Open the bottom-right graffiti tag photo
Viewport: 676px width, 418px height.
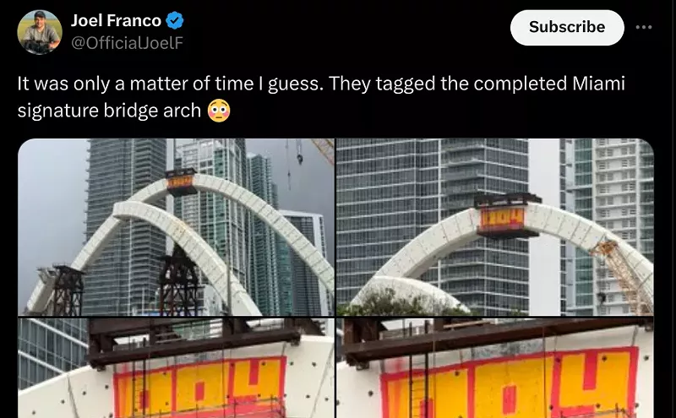point(494,368)
